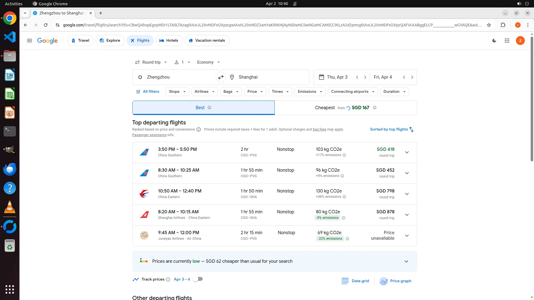Follow the Passenger assistance link

click(149, 135)
